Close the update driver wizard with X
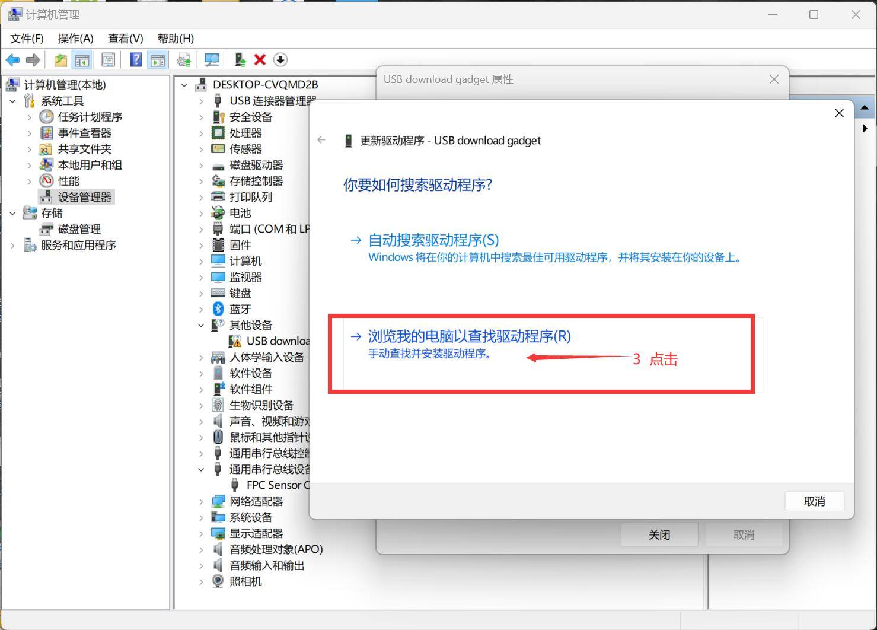This screenshot has width=877, height=630. point(839,113)
